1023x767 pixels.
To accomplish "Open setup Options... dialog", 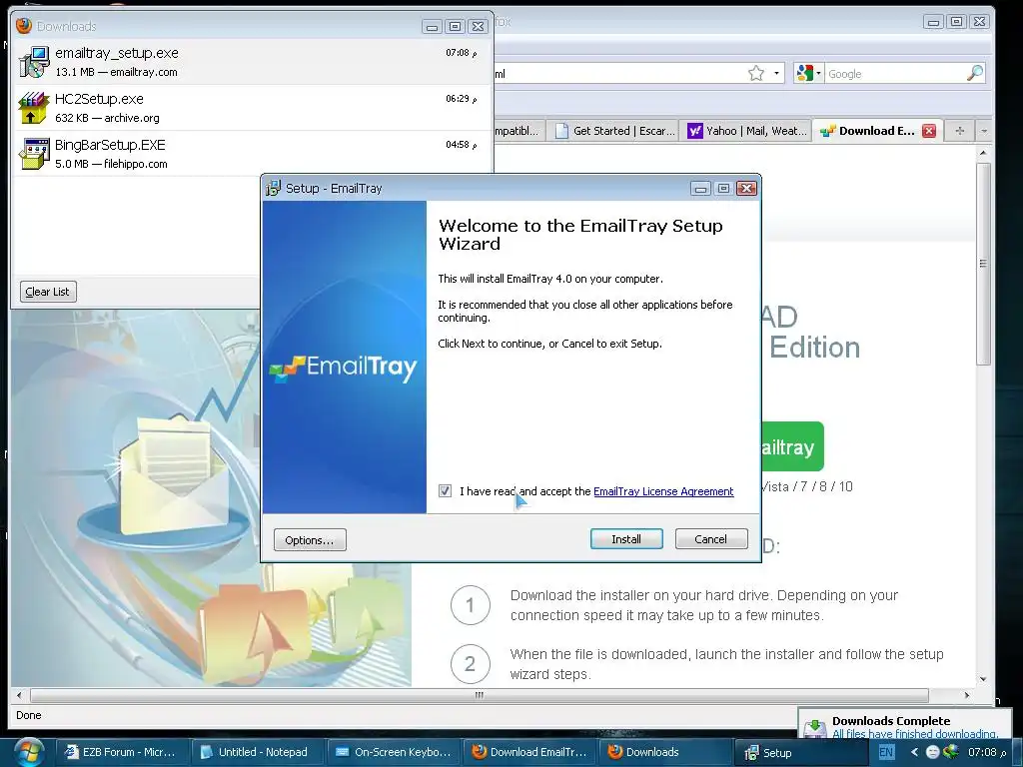I will (310, 540).
